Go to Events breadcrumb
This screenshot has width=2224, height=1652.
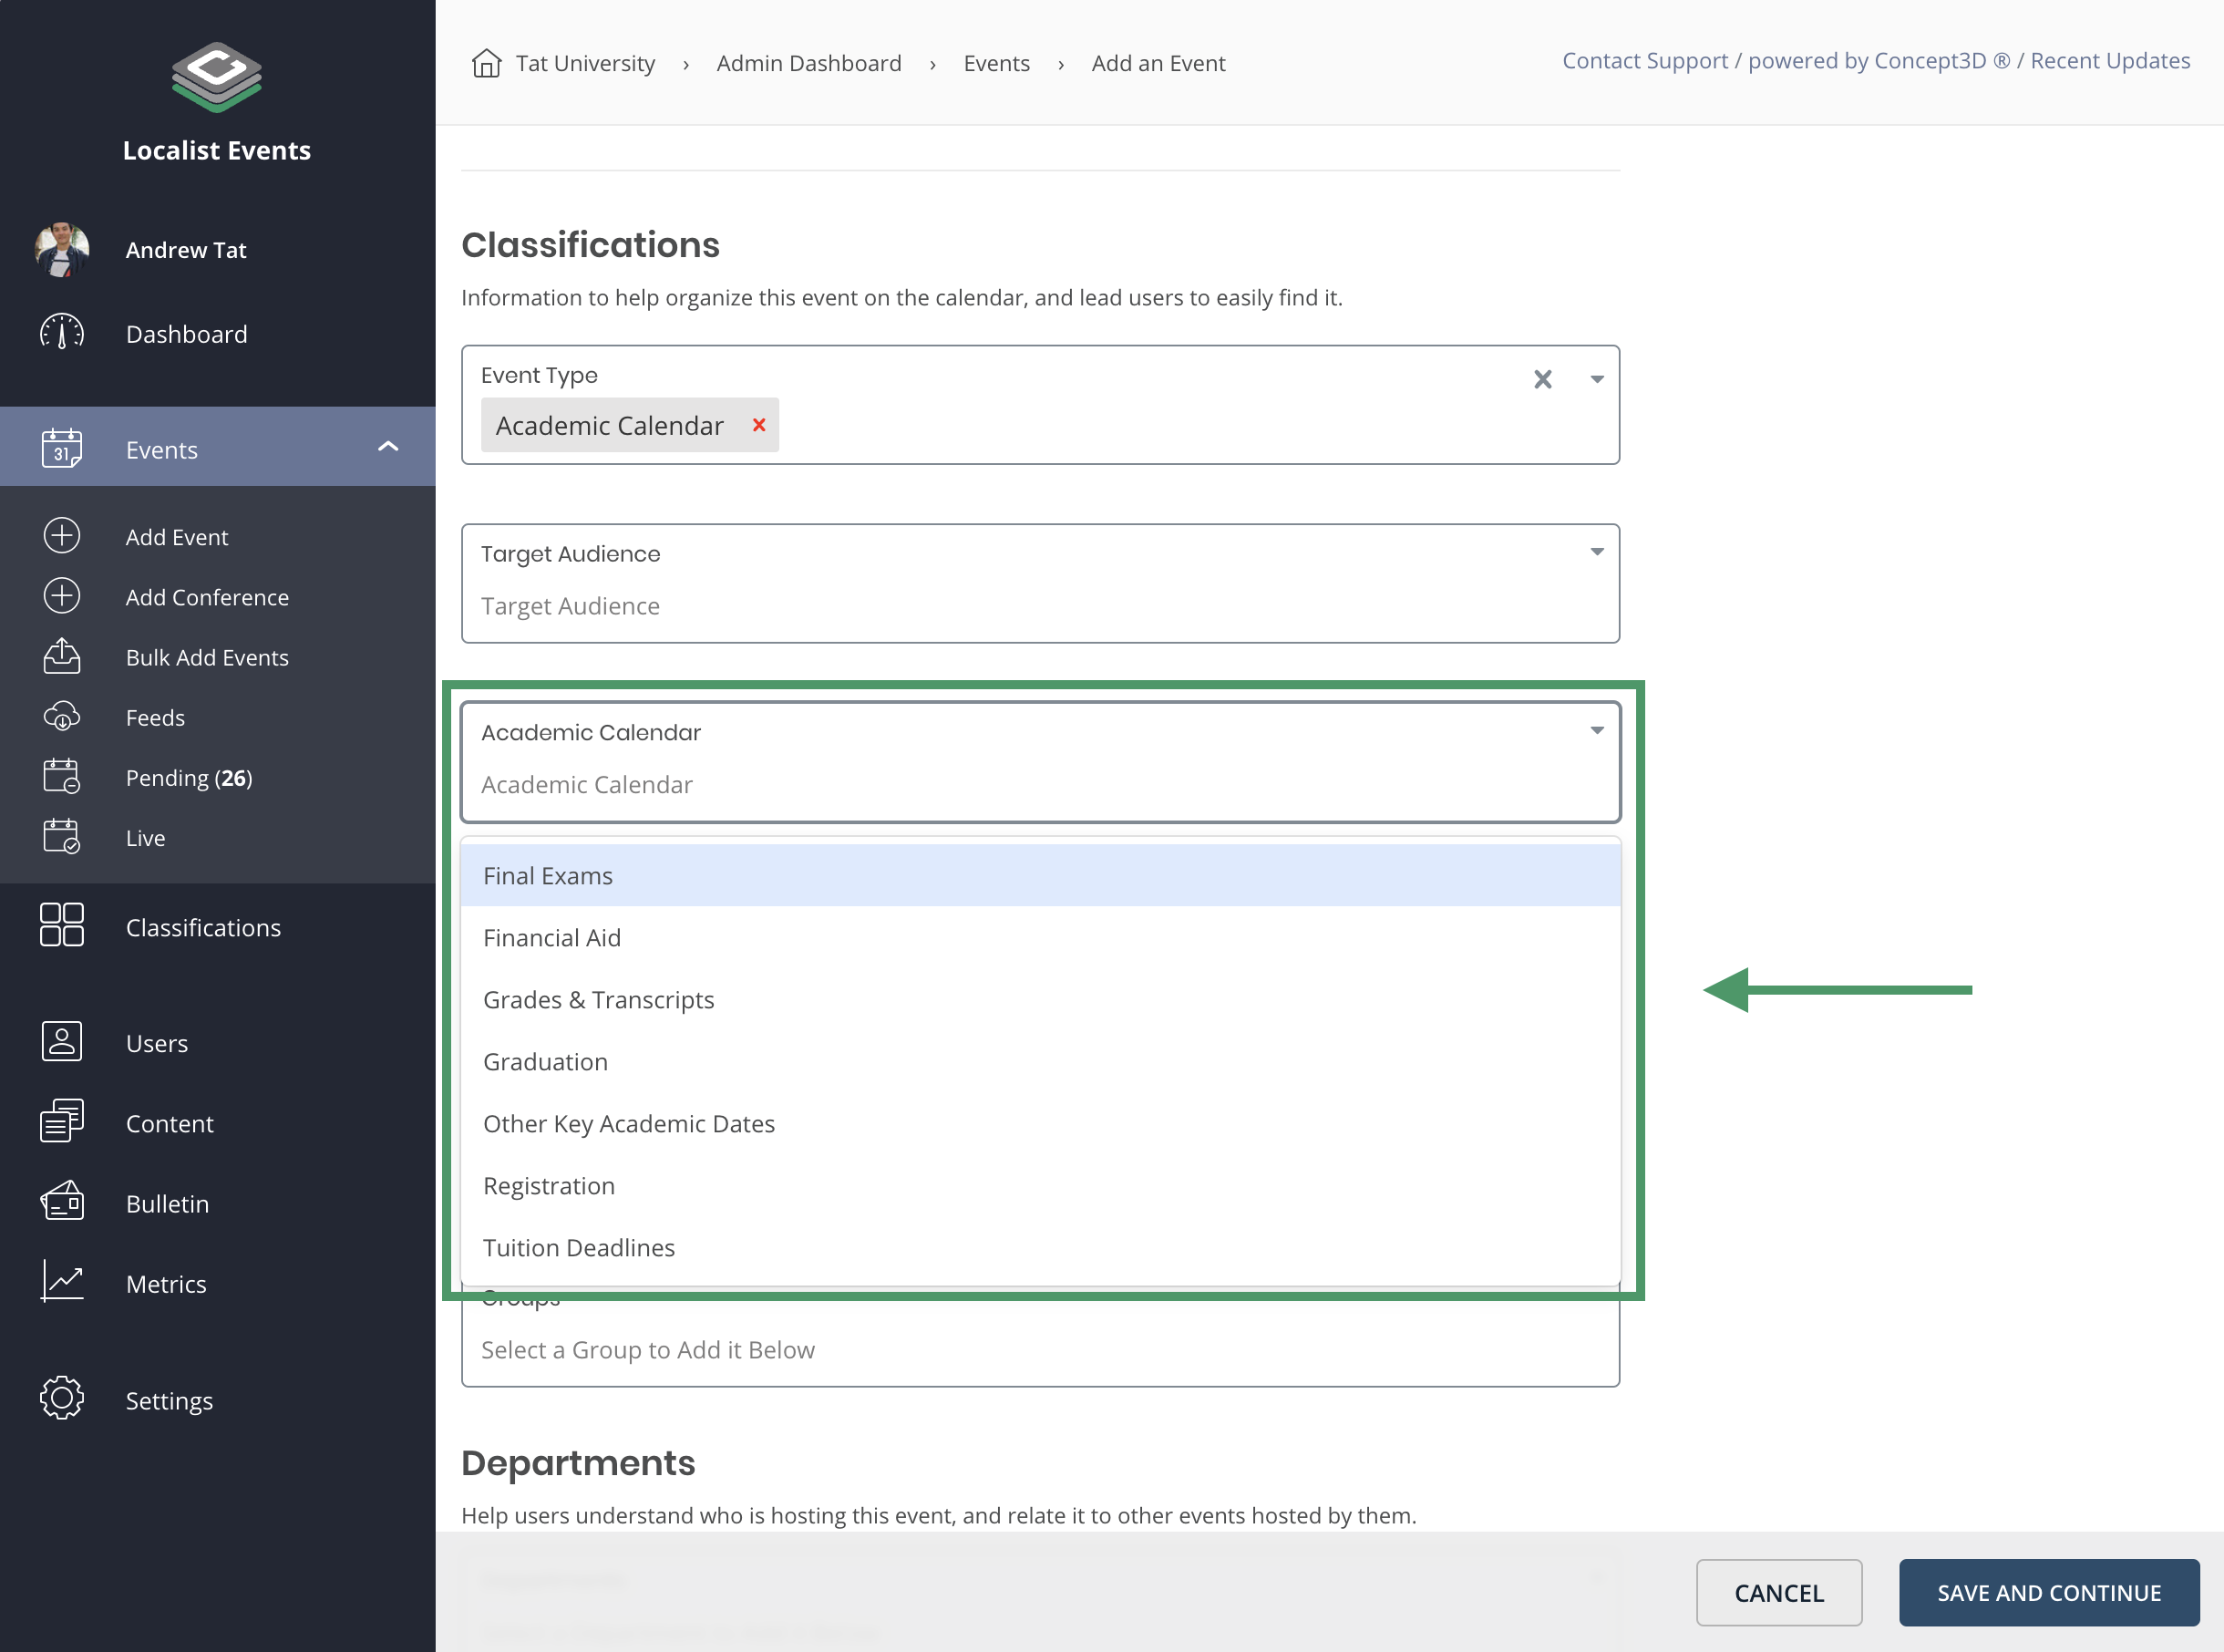coord(996,63)
